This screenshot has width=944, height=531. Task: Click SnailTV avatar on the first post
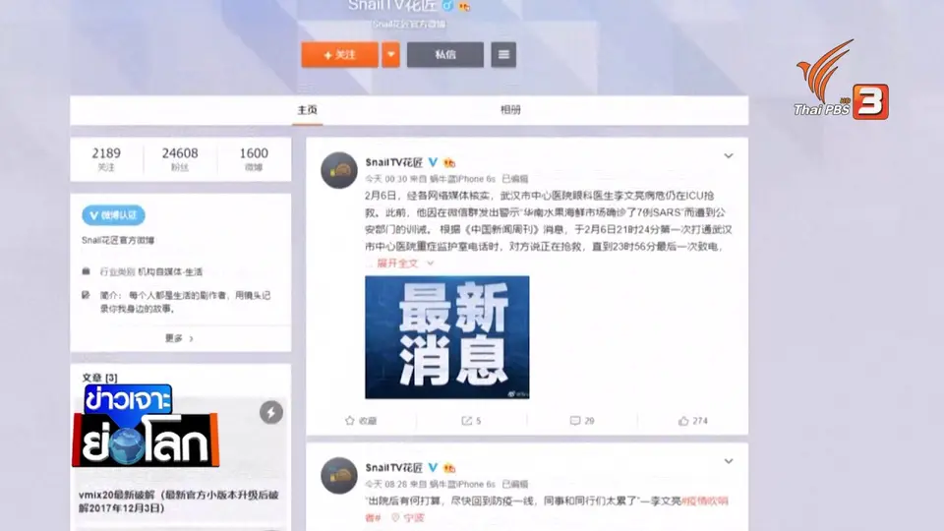(x=339, y=170)
